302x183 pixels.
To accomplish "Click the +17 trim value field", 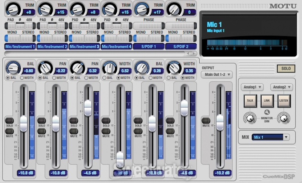I will pyautogui.click(x=157, y=12).
